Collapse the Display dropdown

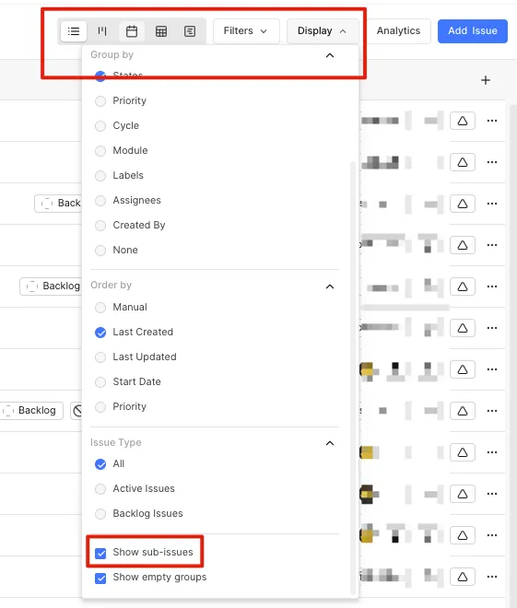coord(323,31)
